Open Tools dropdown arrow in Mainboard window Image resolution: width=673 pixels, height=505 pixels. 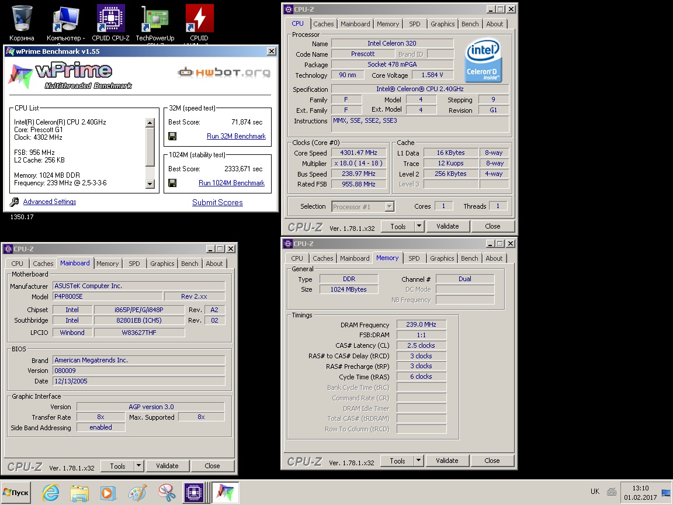tap(138, 466)
